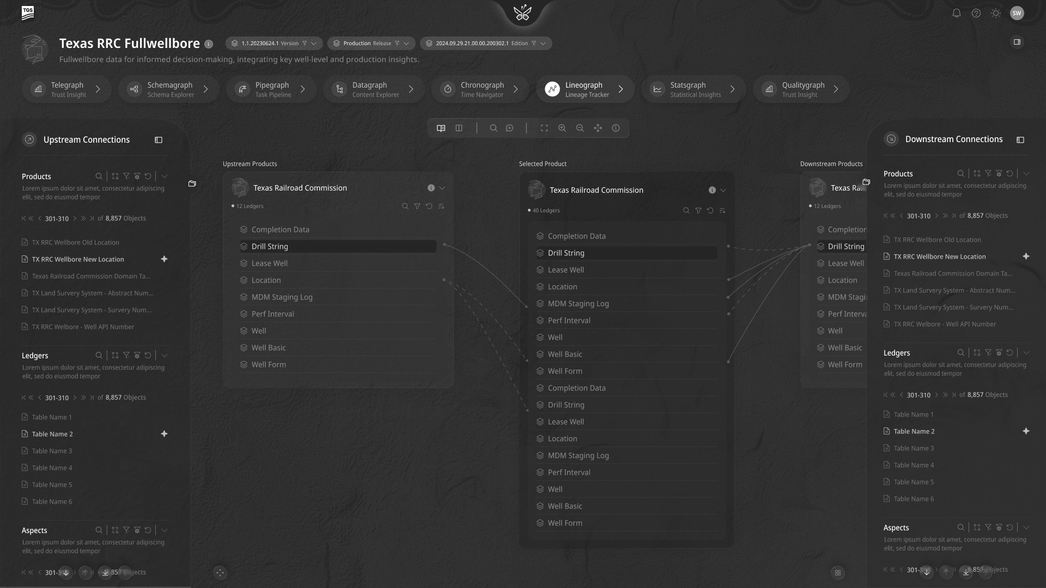1046x588 pixels.
Task: Click the butterfly logo at top center
Action: 522,13
